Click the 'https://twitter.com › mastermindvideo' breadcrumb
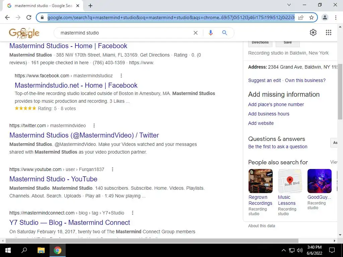This screenshot has width=343, height=257. coord(48,125)
